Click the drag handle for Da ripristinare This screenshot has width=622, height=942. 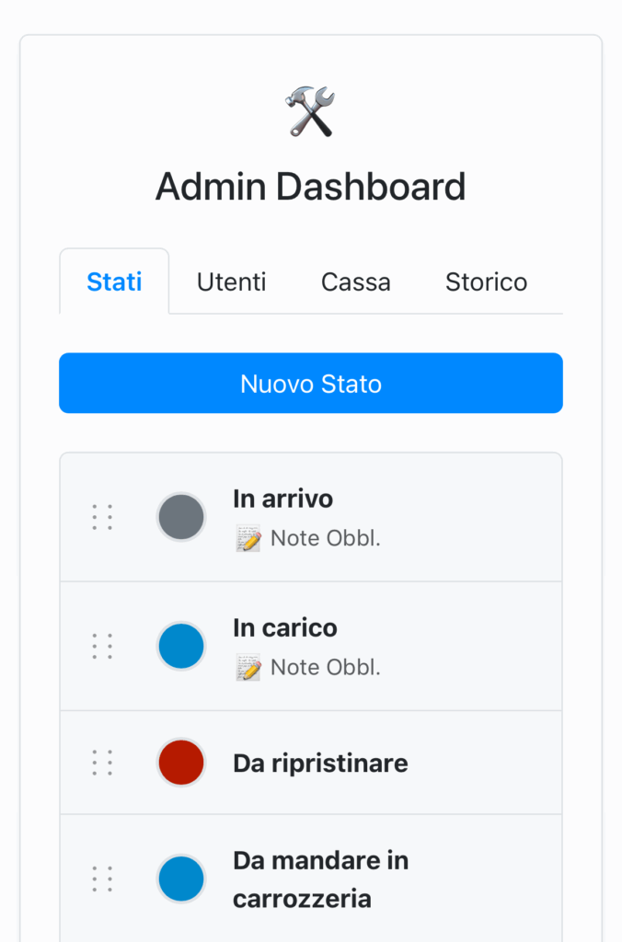tap(103, 763)
